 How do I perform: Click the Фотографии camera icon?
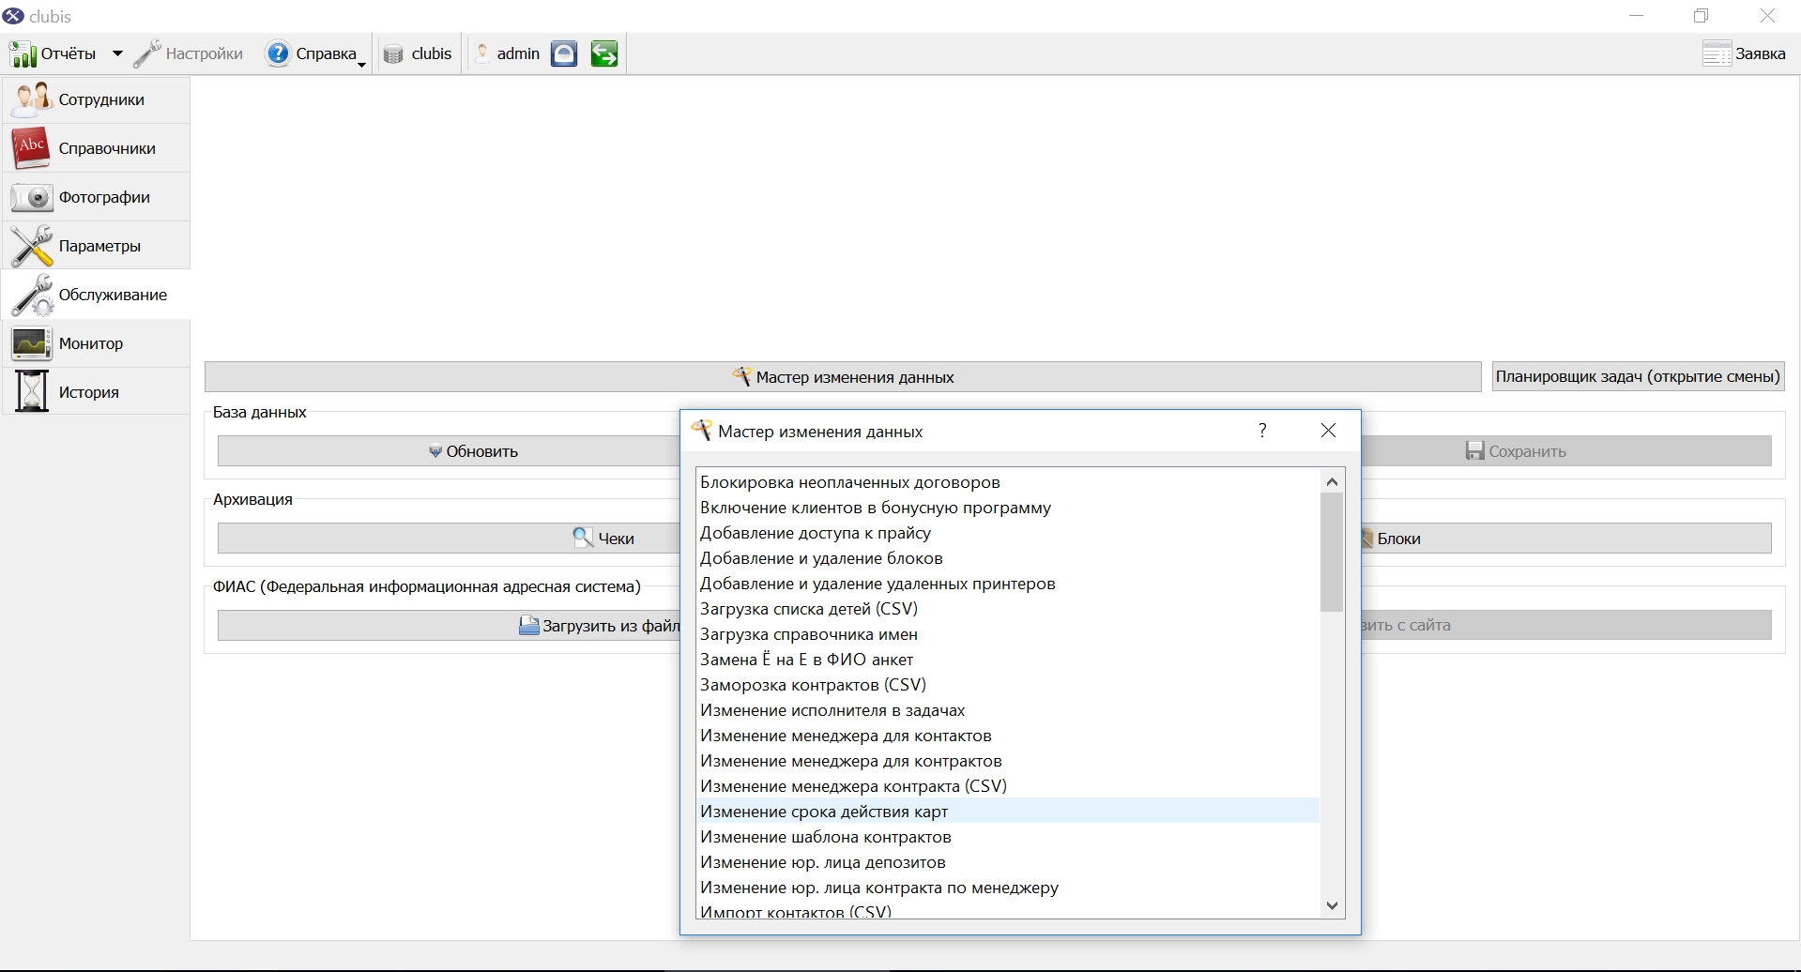31,197
